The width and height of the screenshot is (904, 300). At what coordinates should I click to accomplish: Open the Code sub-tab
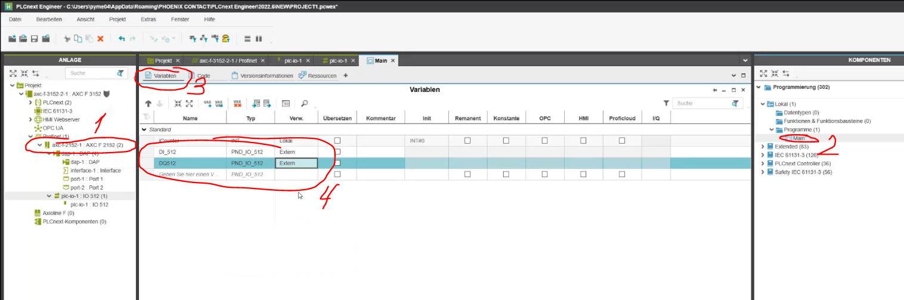coord(203,76)
